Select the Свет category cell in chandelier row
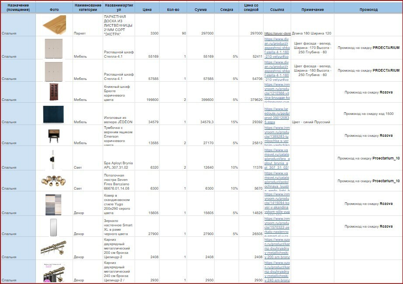 pyautogui.click(x=88, y=181)
